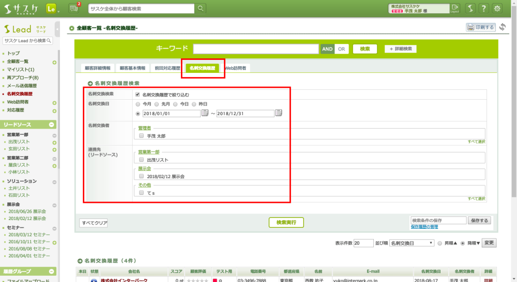Screen dimensions: 517x282
Task: Click the 保存履歴の管理 link
Action: pos(424,227)
